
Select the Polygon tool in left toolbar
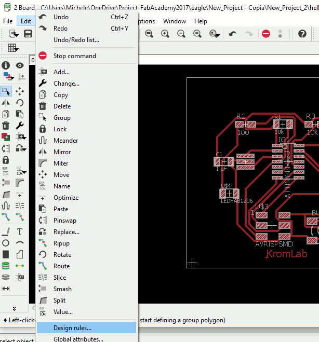point(20,254)
